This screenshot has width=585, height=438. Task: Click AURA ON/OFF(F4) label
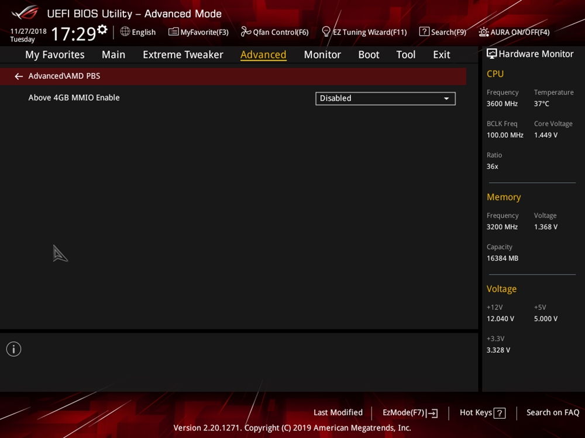[519, 32]
